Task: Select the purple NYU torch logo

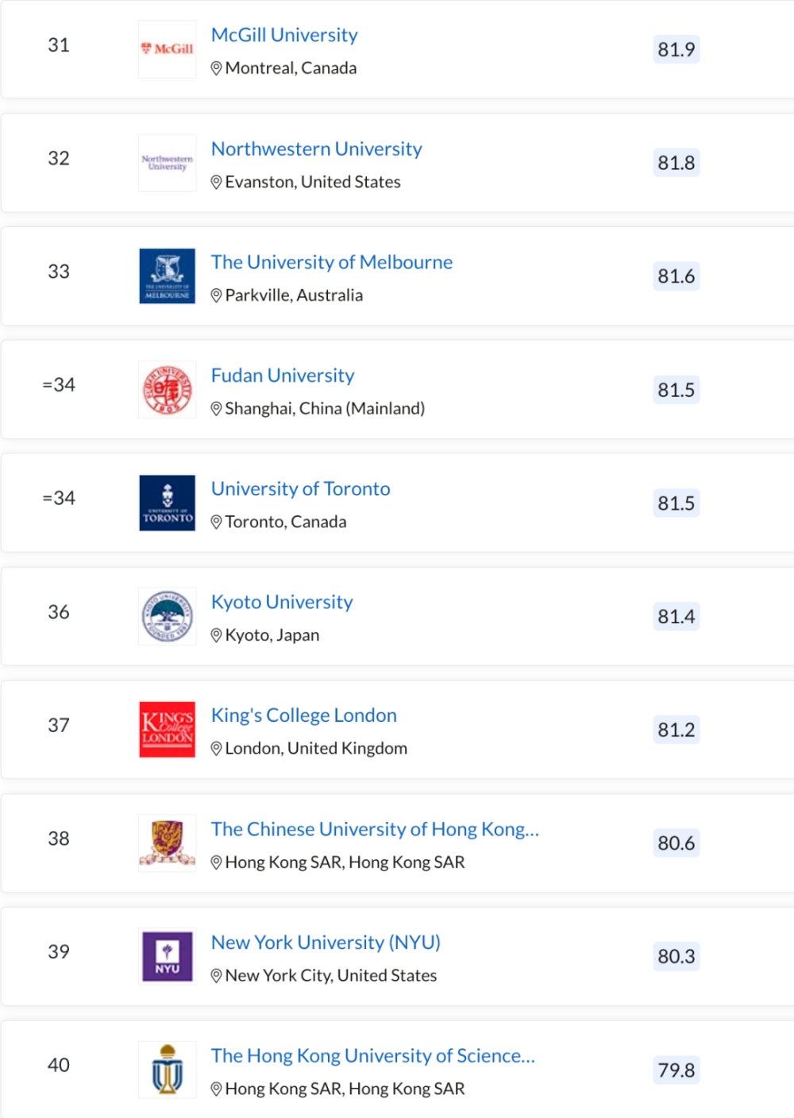Action: 167,957
